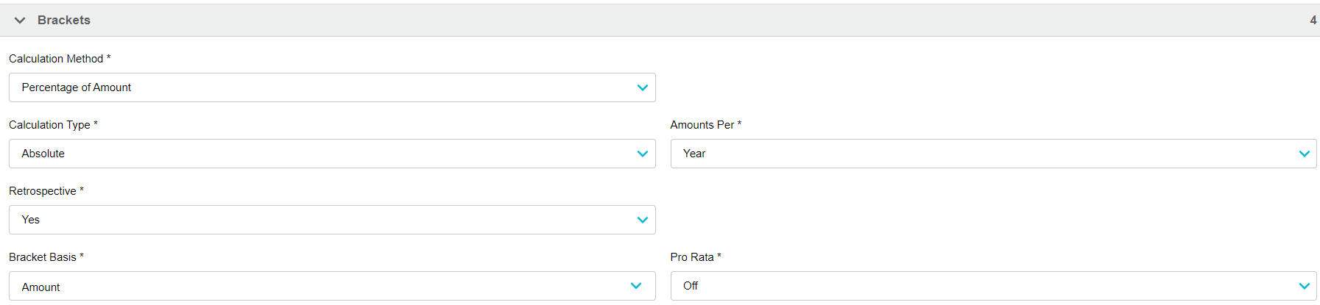Click the Calculation Type chevron icon
Screen dimensions: 1320x305
click(642, 154)
